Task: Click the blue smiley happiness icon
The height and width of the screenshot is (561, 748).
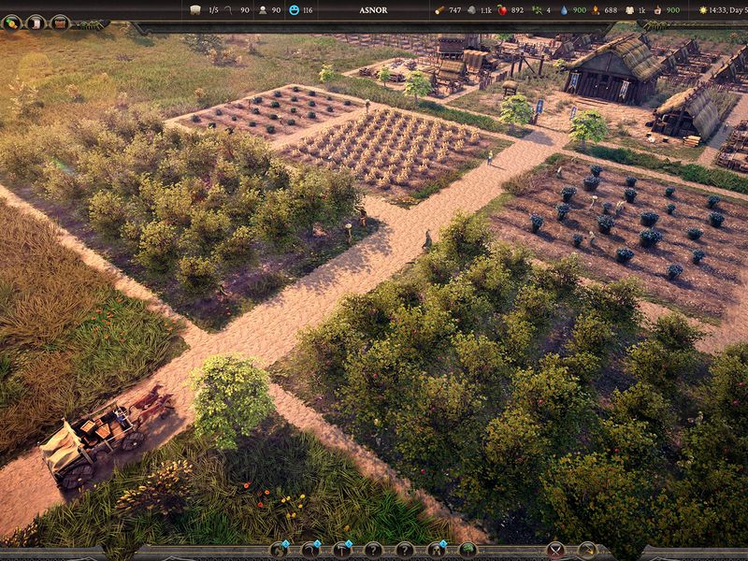Action: point(295,9)
